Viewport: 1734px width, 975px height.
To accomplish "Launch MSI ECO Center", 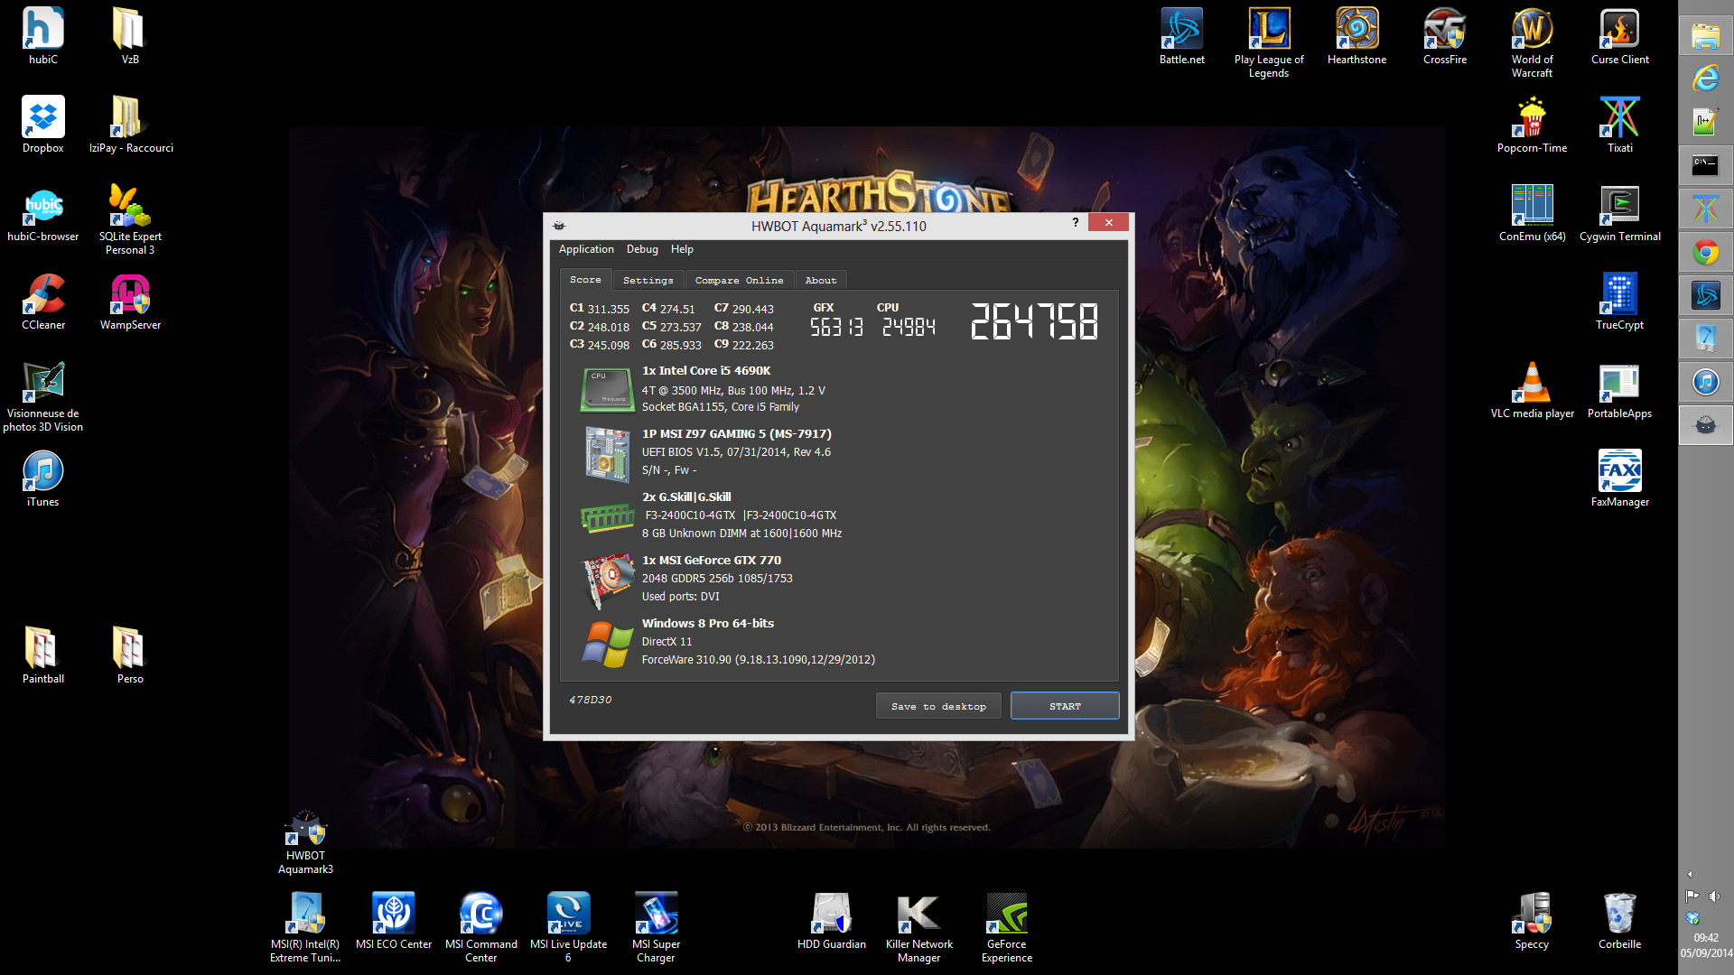I will coord(393,921).
